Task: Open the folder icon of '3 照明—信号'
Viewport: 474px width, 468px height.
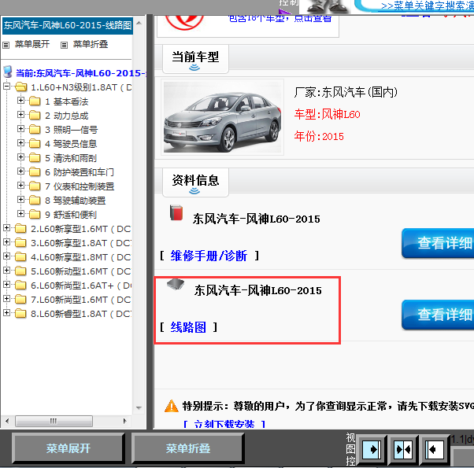Action: coord(35,130)
